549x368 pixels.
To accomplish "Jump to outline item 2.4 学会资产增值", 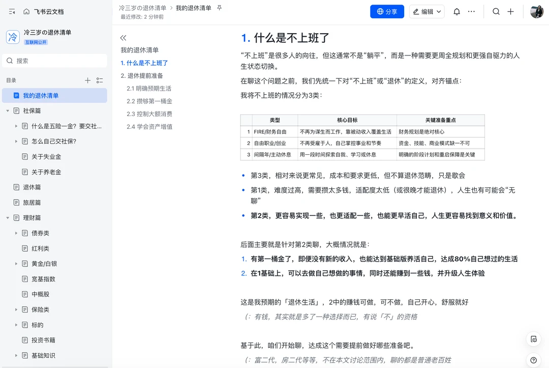I will tap(149, 127).
